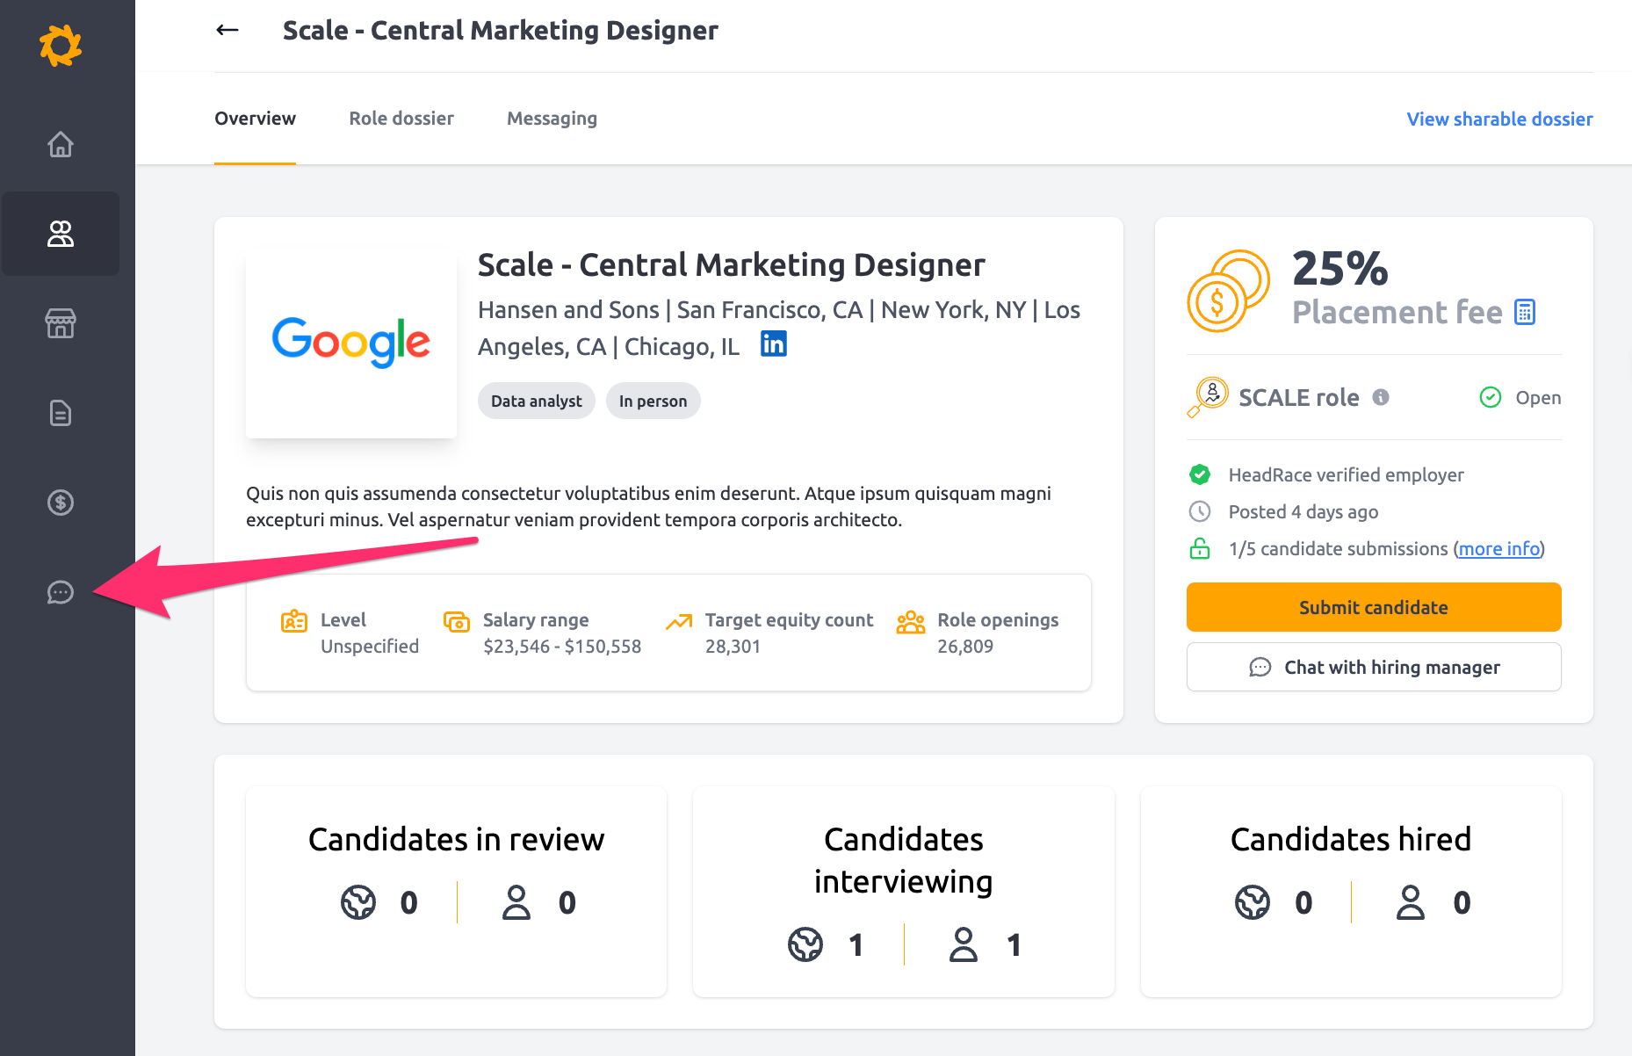
Task: Open the messages chat bubble in sidebar
Action: (x=61, y=592)
